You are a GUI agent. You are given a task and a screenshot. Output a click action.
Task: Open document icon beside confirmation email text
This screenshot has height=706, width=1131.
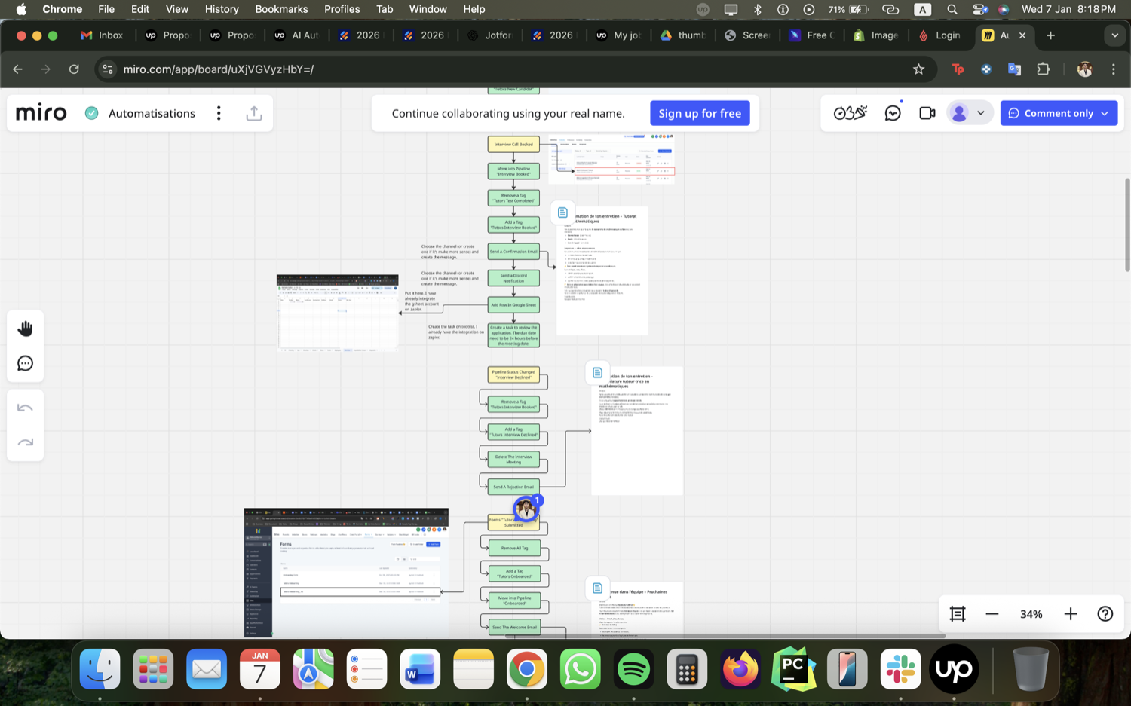(562, 212)
